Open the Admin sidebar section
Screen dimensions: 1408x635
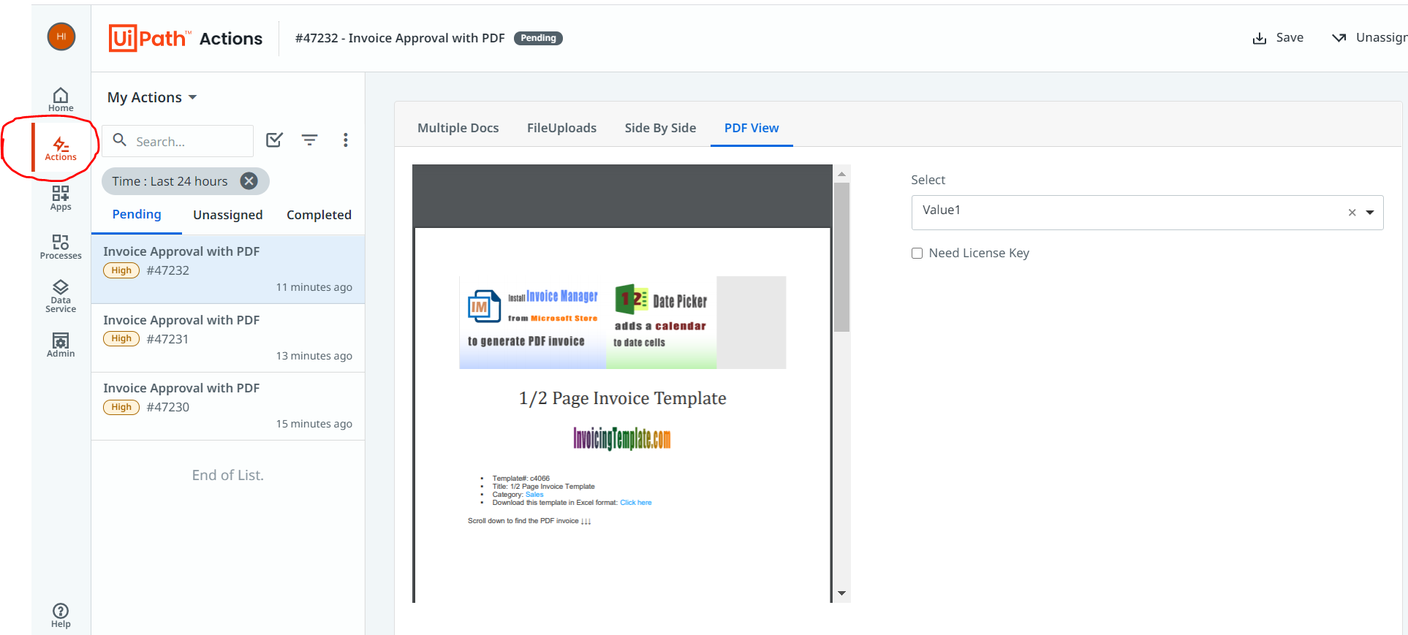point(61,345)
